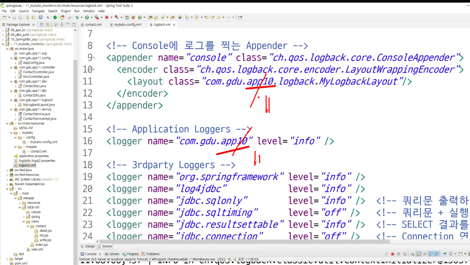The image size is (470, 265).
Task: Click the Forward navigation arrow in toolbar
Action: tap(228, 17)
